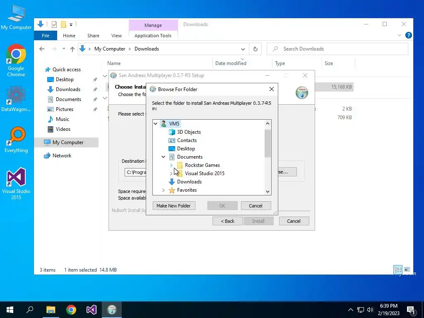Select the Rockstar Games folder icon
The height and width of the screenshot is (318, 424).
click(180, 165)
